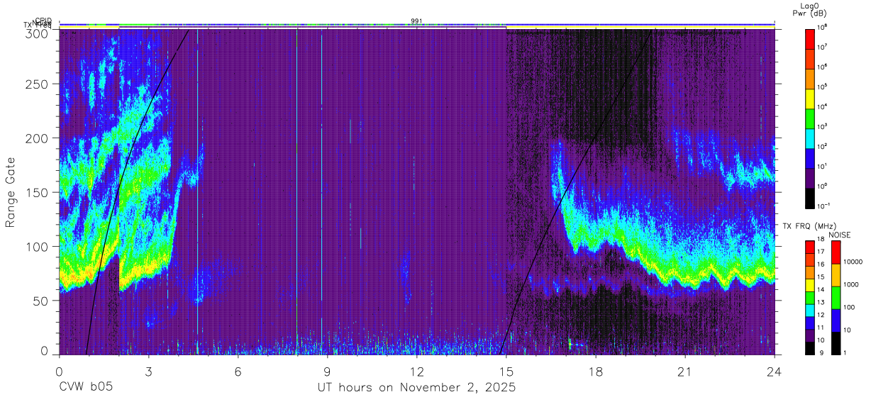Click the '10000' label on the NOISE scale
This screenshot has width=871, height=402.
click(x=853, y=262)
